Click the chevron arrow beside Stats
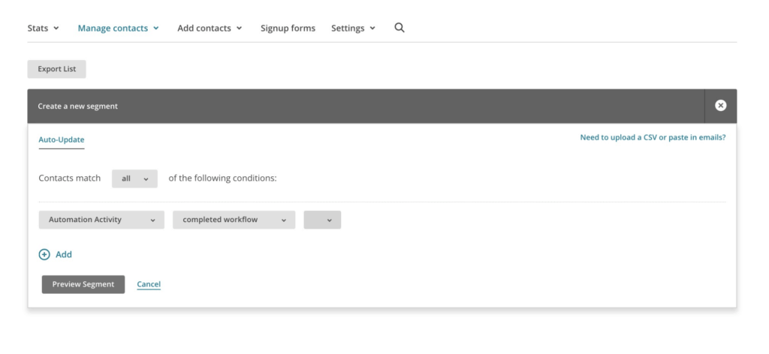The image size is (769, 354). 56,28
